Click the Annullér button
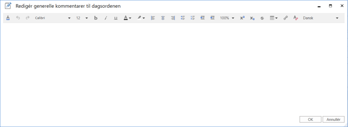 333,120
